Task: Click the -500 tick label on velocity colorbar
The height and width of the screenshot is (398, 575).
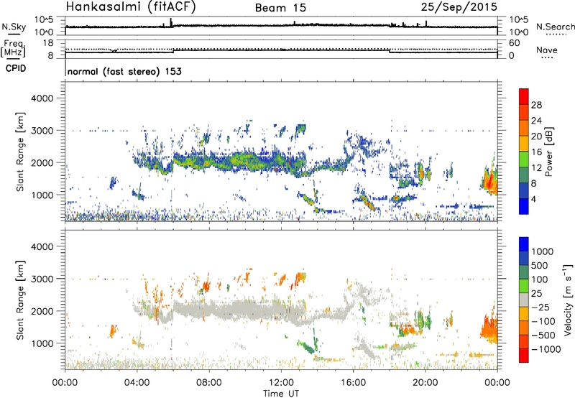Action: pyautogui.click(x=543, y=335)
